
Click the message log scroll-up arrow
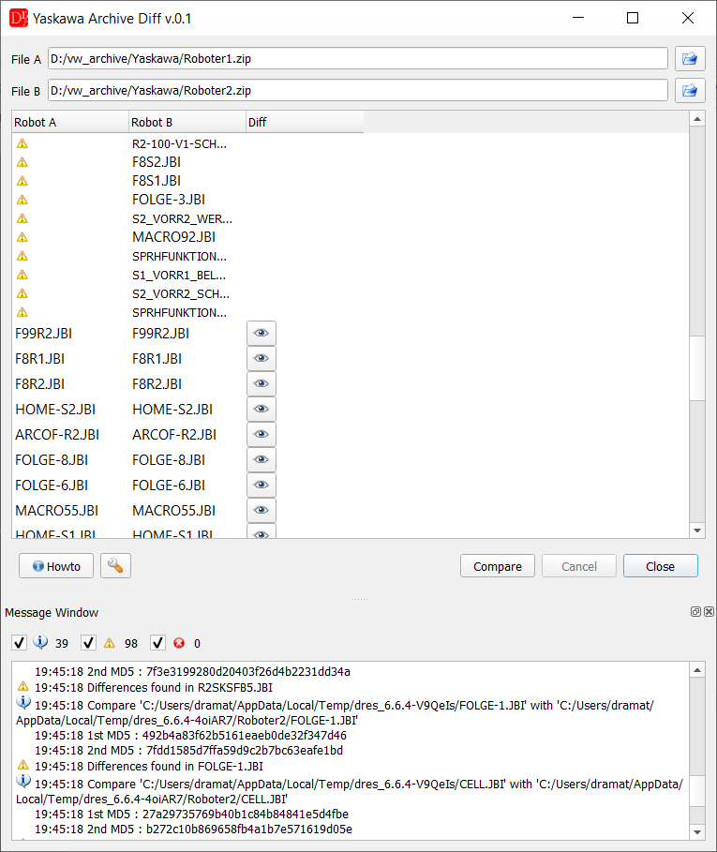coord(697,670)
